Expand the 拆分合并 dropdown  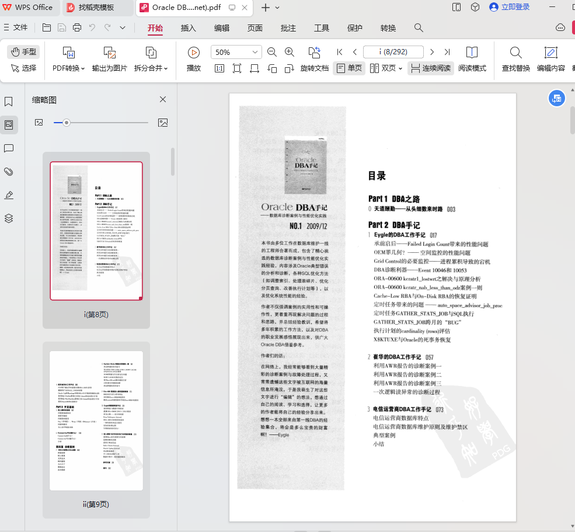151,68
